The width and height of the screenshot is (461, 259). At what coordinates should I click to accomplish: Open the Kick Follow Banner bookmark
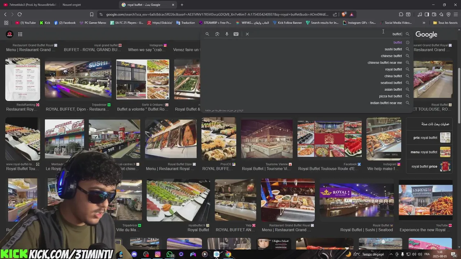(287, 23)
